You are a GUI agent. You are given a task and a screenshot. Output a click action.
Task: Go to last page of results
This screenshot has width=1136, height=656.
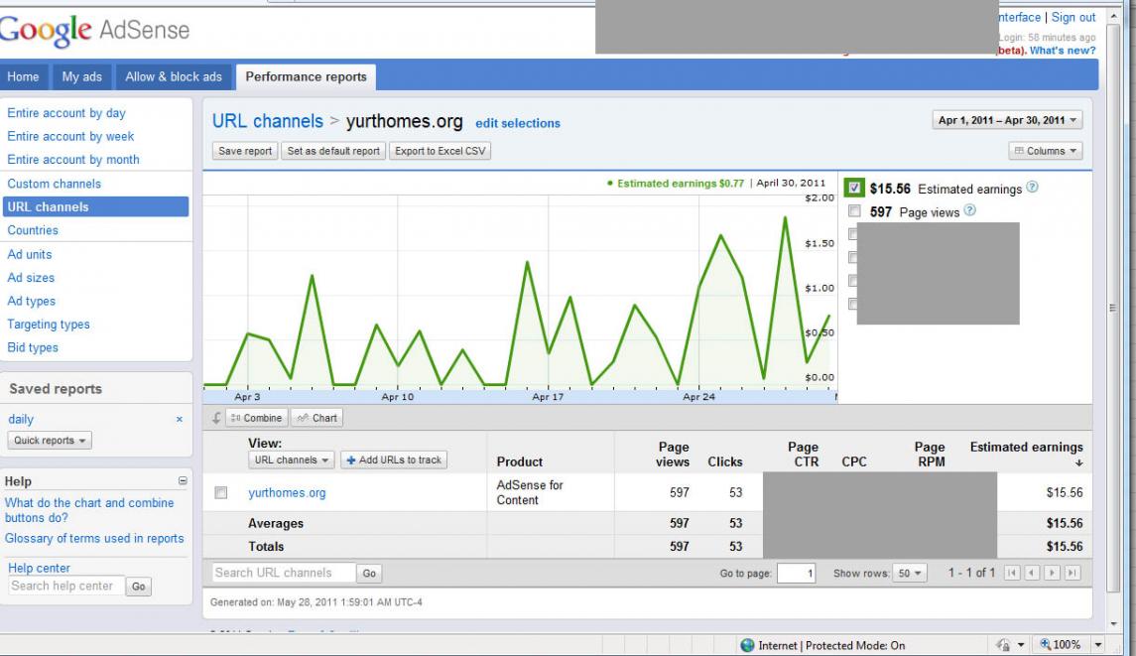(1071, 574)
